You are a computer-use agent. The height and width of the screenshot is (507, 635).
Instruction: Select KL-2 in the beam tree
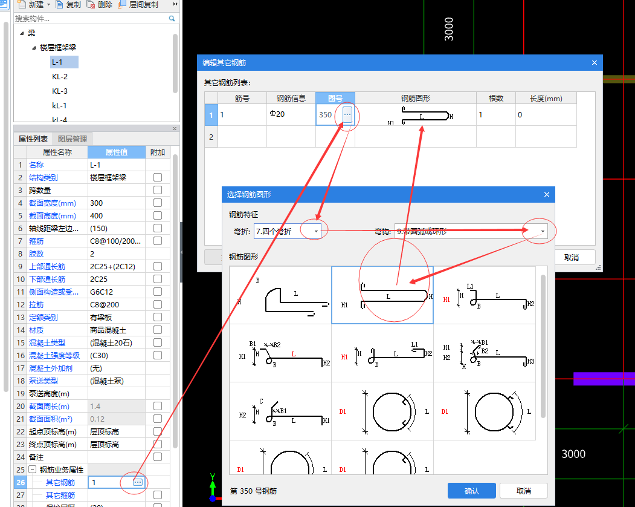coord(60,77)
